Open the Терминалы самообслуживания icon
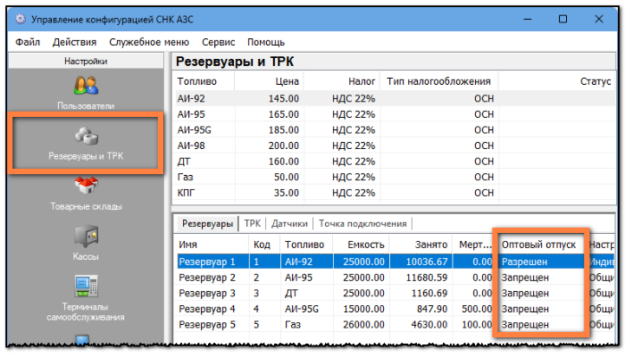 [x=86, y=286]
